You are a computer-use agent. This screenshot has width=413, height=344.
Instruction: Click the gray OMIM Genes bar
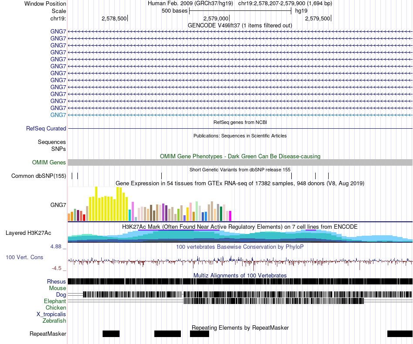click(240, 163)
